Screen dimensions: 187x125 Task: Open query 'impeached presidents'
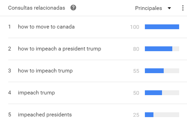pyautogui.click(x=45, y=115)
